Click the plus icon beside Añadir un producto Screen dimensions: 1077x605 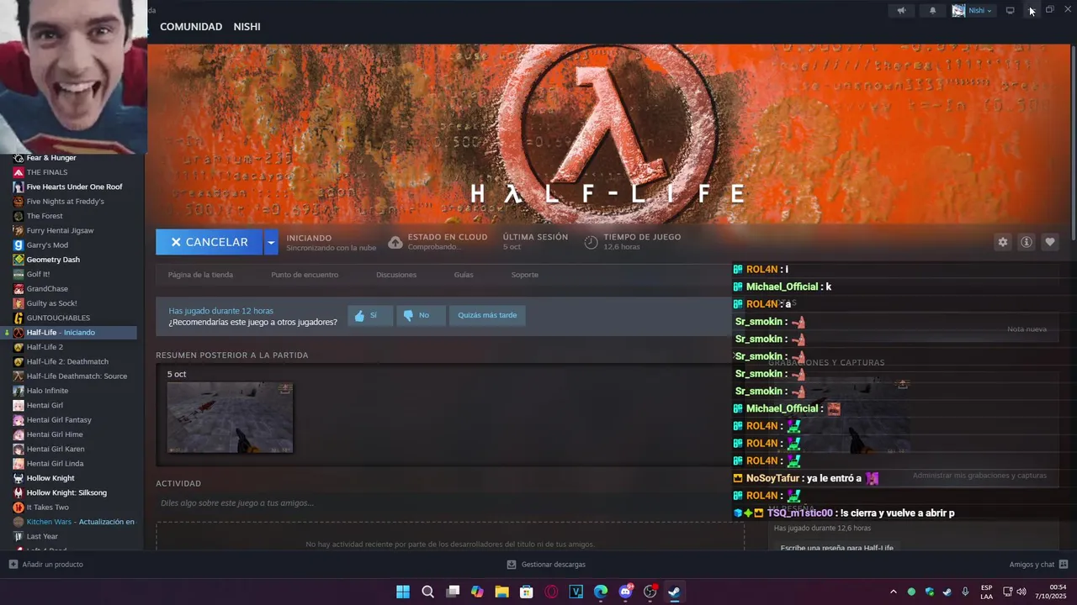click(13, 565)
